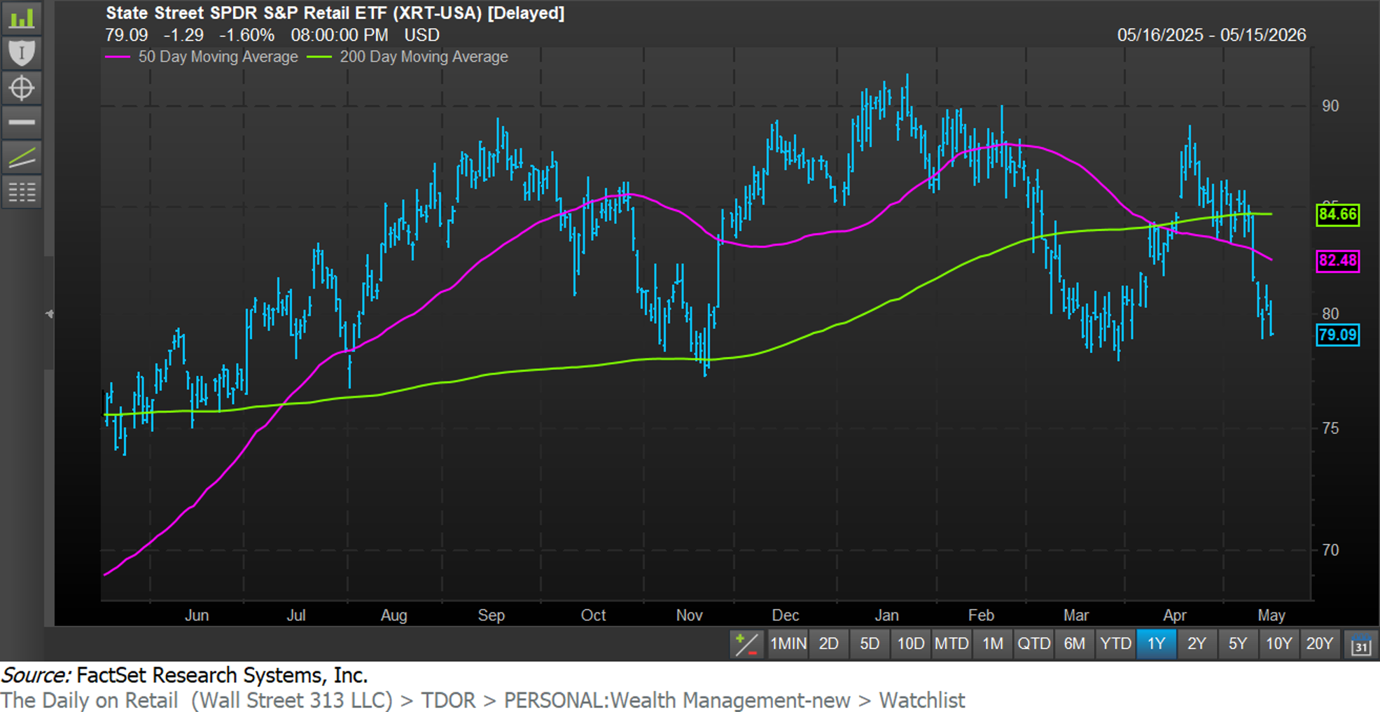This screenshot has width=1380, height=712.
Task: Click the 75 y-axis price label
Action: coord(1330,428)
